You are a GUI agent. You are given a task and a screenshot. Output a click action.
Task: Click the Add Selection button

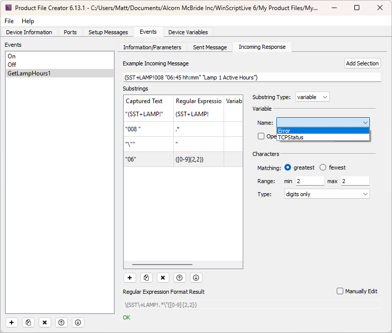point(362,63)
